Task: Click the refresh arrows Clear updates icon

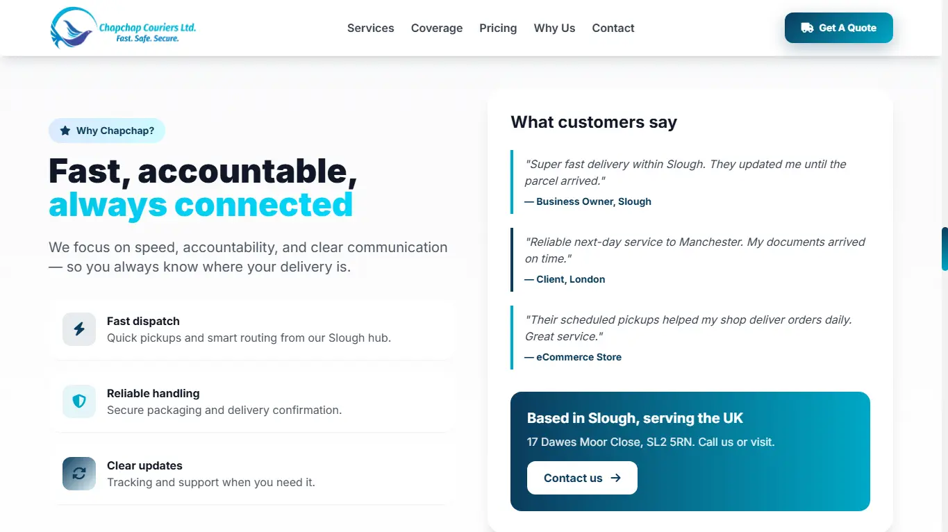Action: point(78,474)
